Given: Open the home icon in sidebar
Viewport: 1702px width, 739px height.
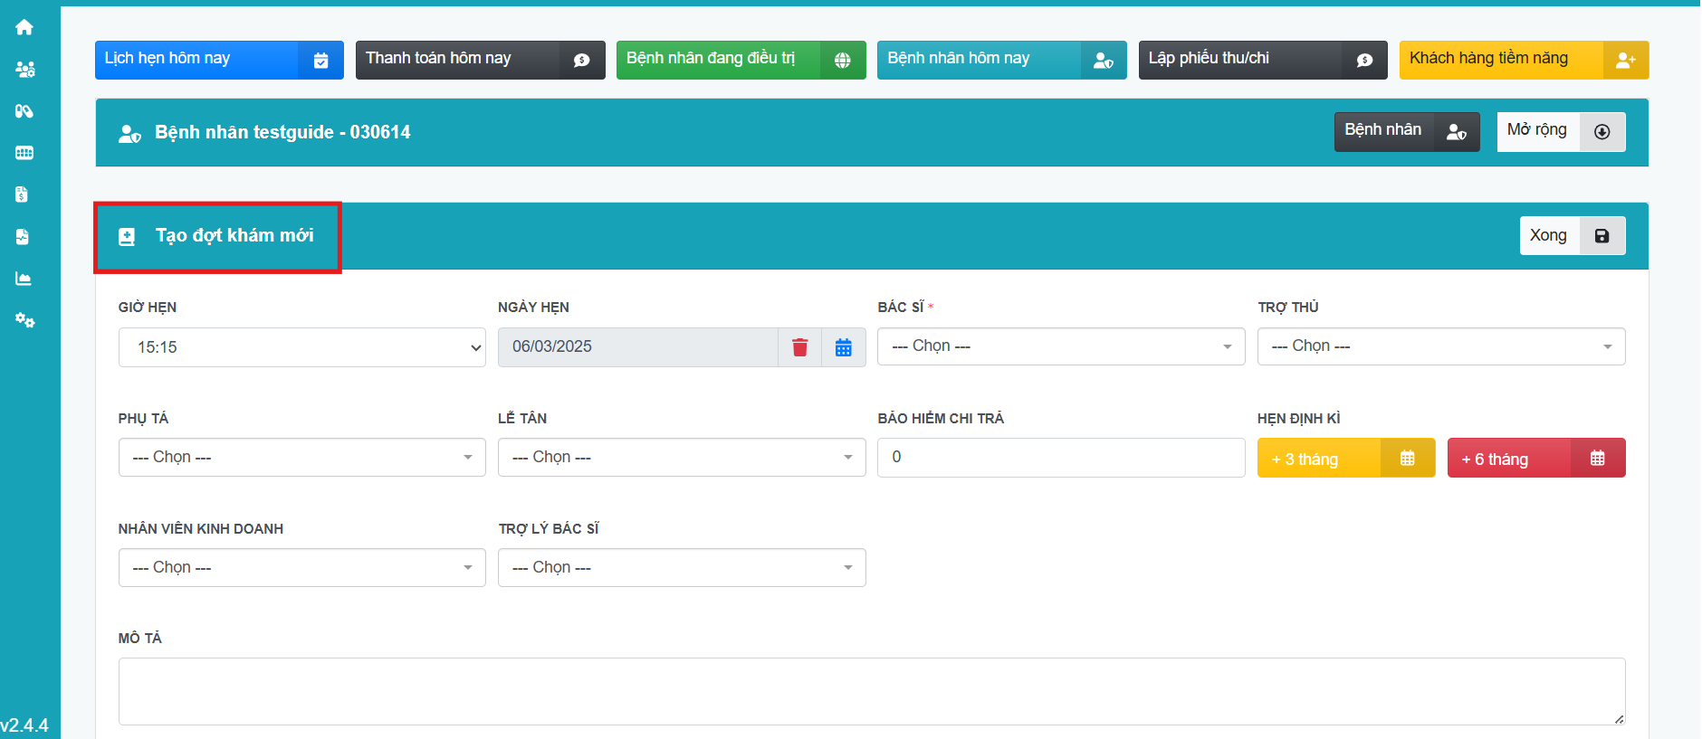Looking at the screenshot, I should (24, 27).
